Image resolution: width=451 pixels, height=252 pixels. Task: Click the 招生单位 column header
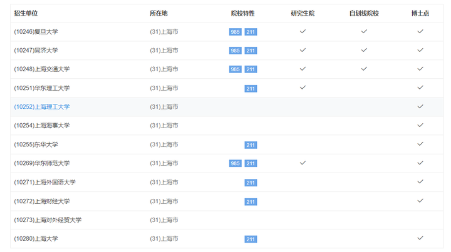(x=26, y=13)
